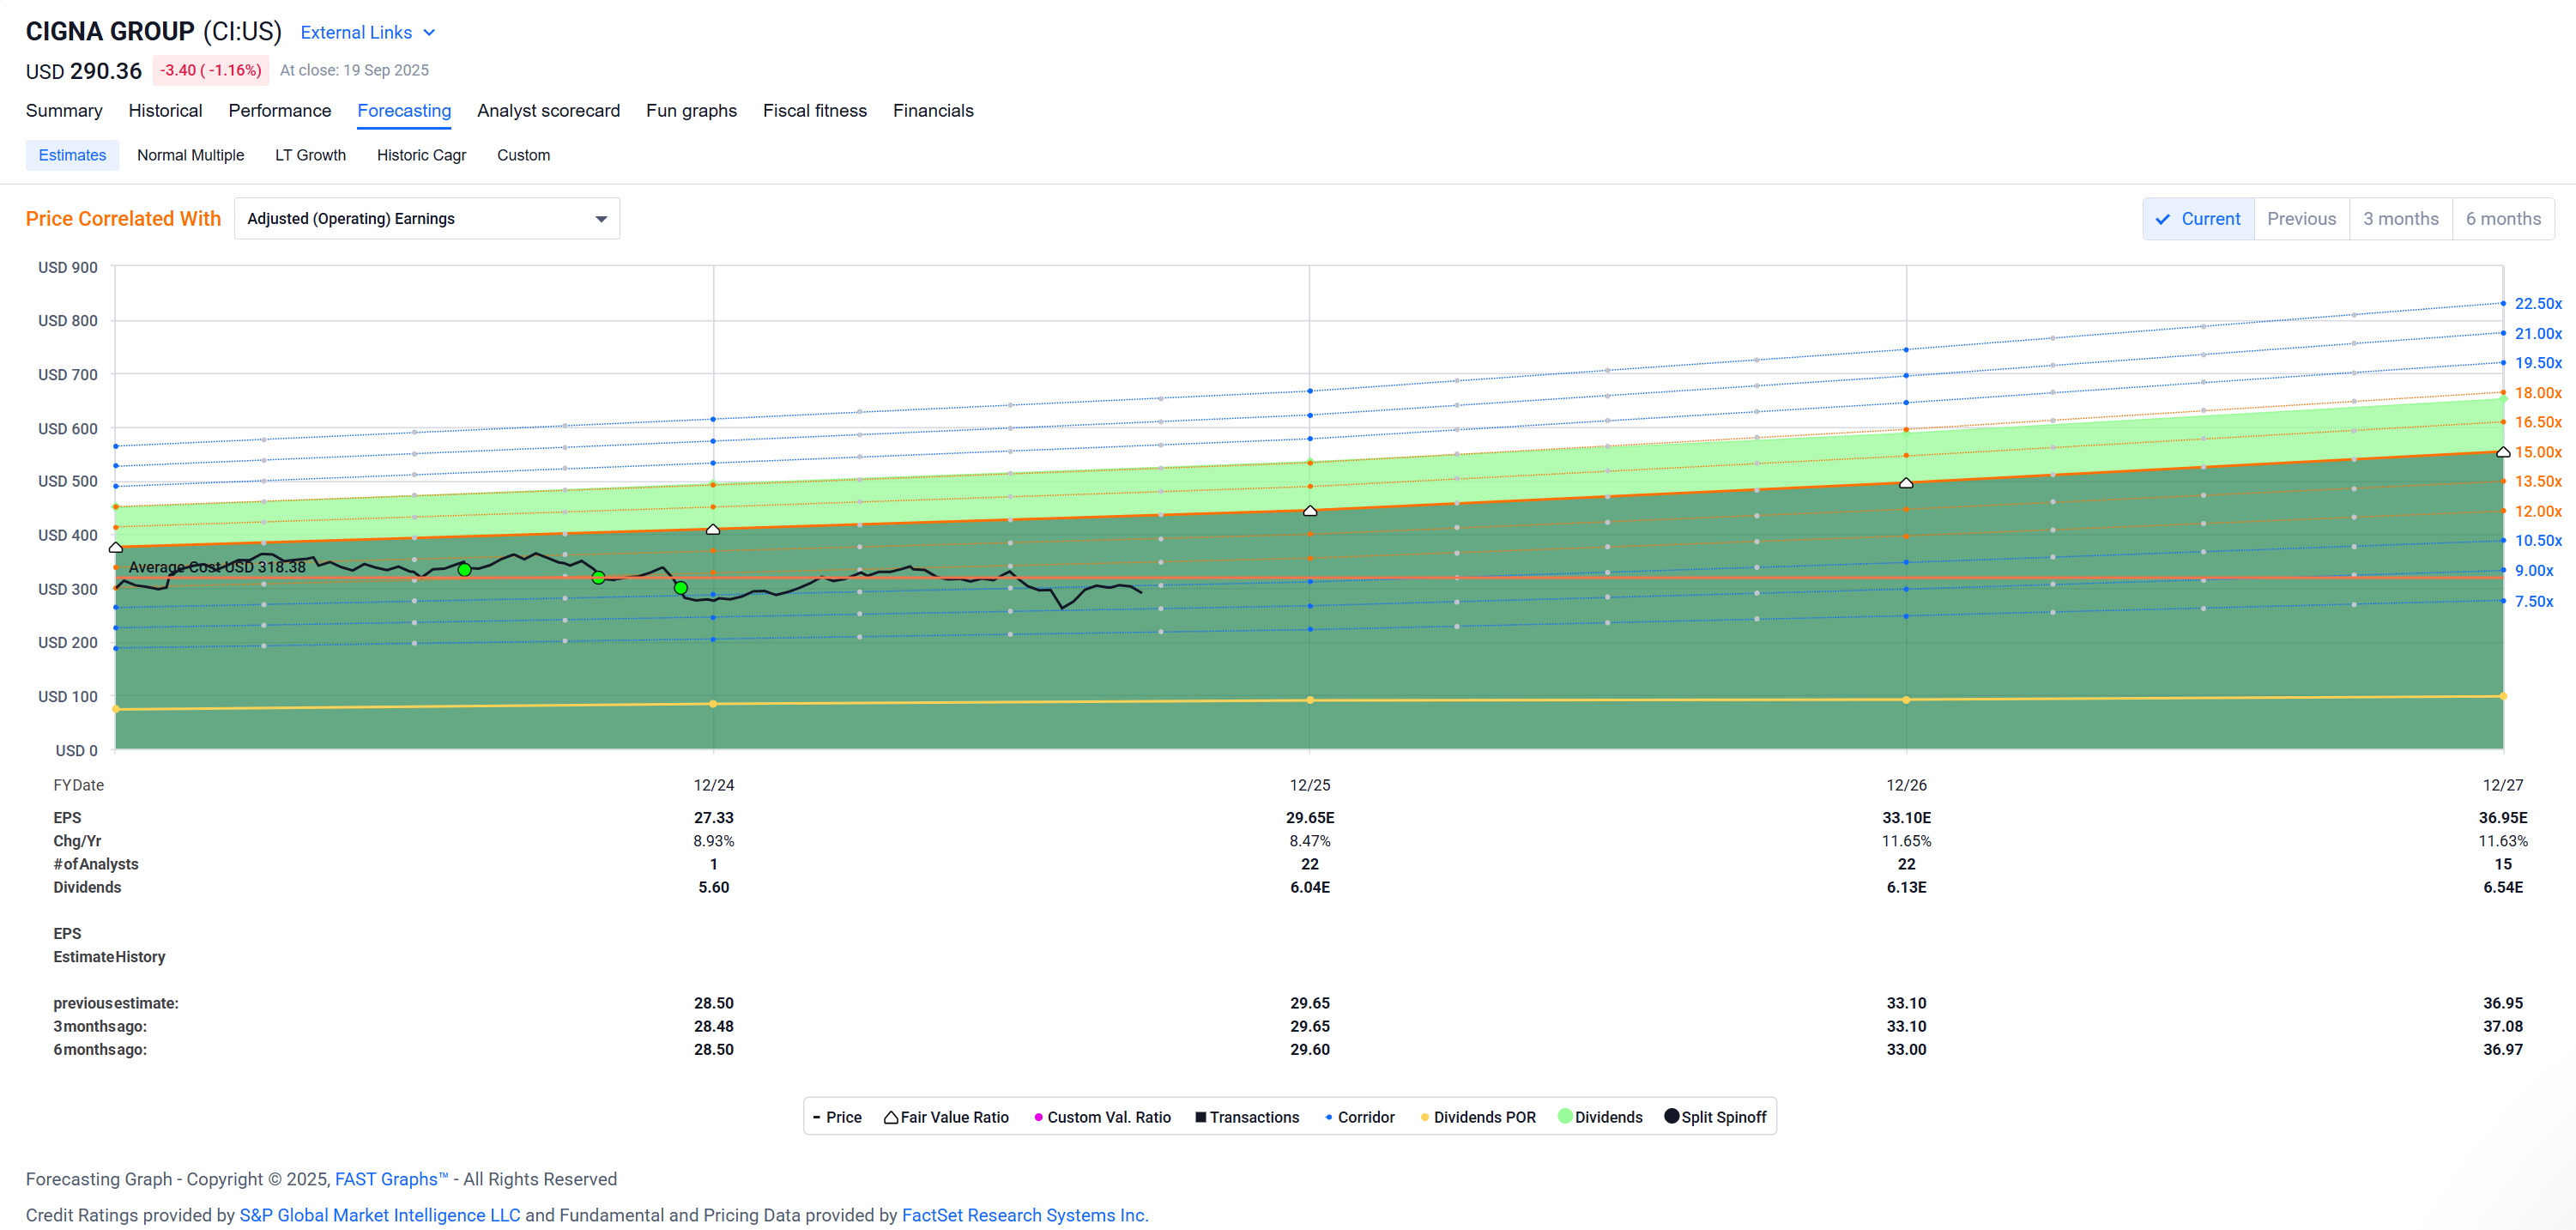Toggle the green Dividends legend circle
Screen dimensions: 2576x1230
pyautogui.click(x=1565, y=1116)
